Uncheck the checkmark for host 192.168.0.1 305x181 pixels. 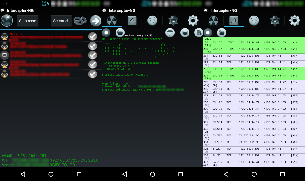click(93, 36)
